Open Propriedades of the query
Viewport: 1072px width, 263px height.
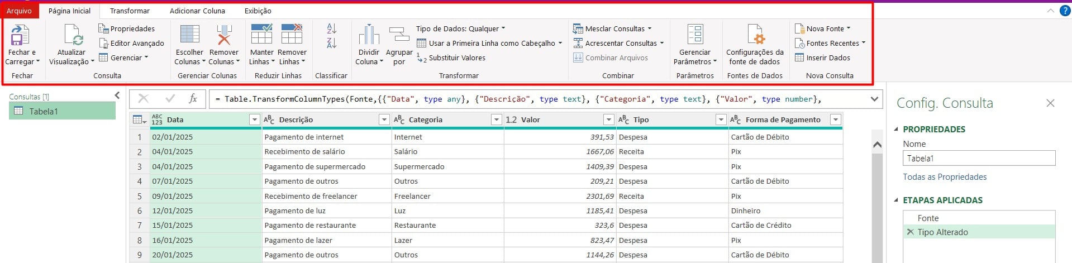[127, 28]
